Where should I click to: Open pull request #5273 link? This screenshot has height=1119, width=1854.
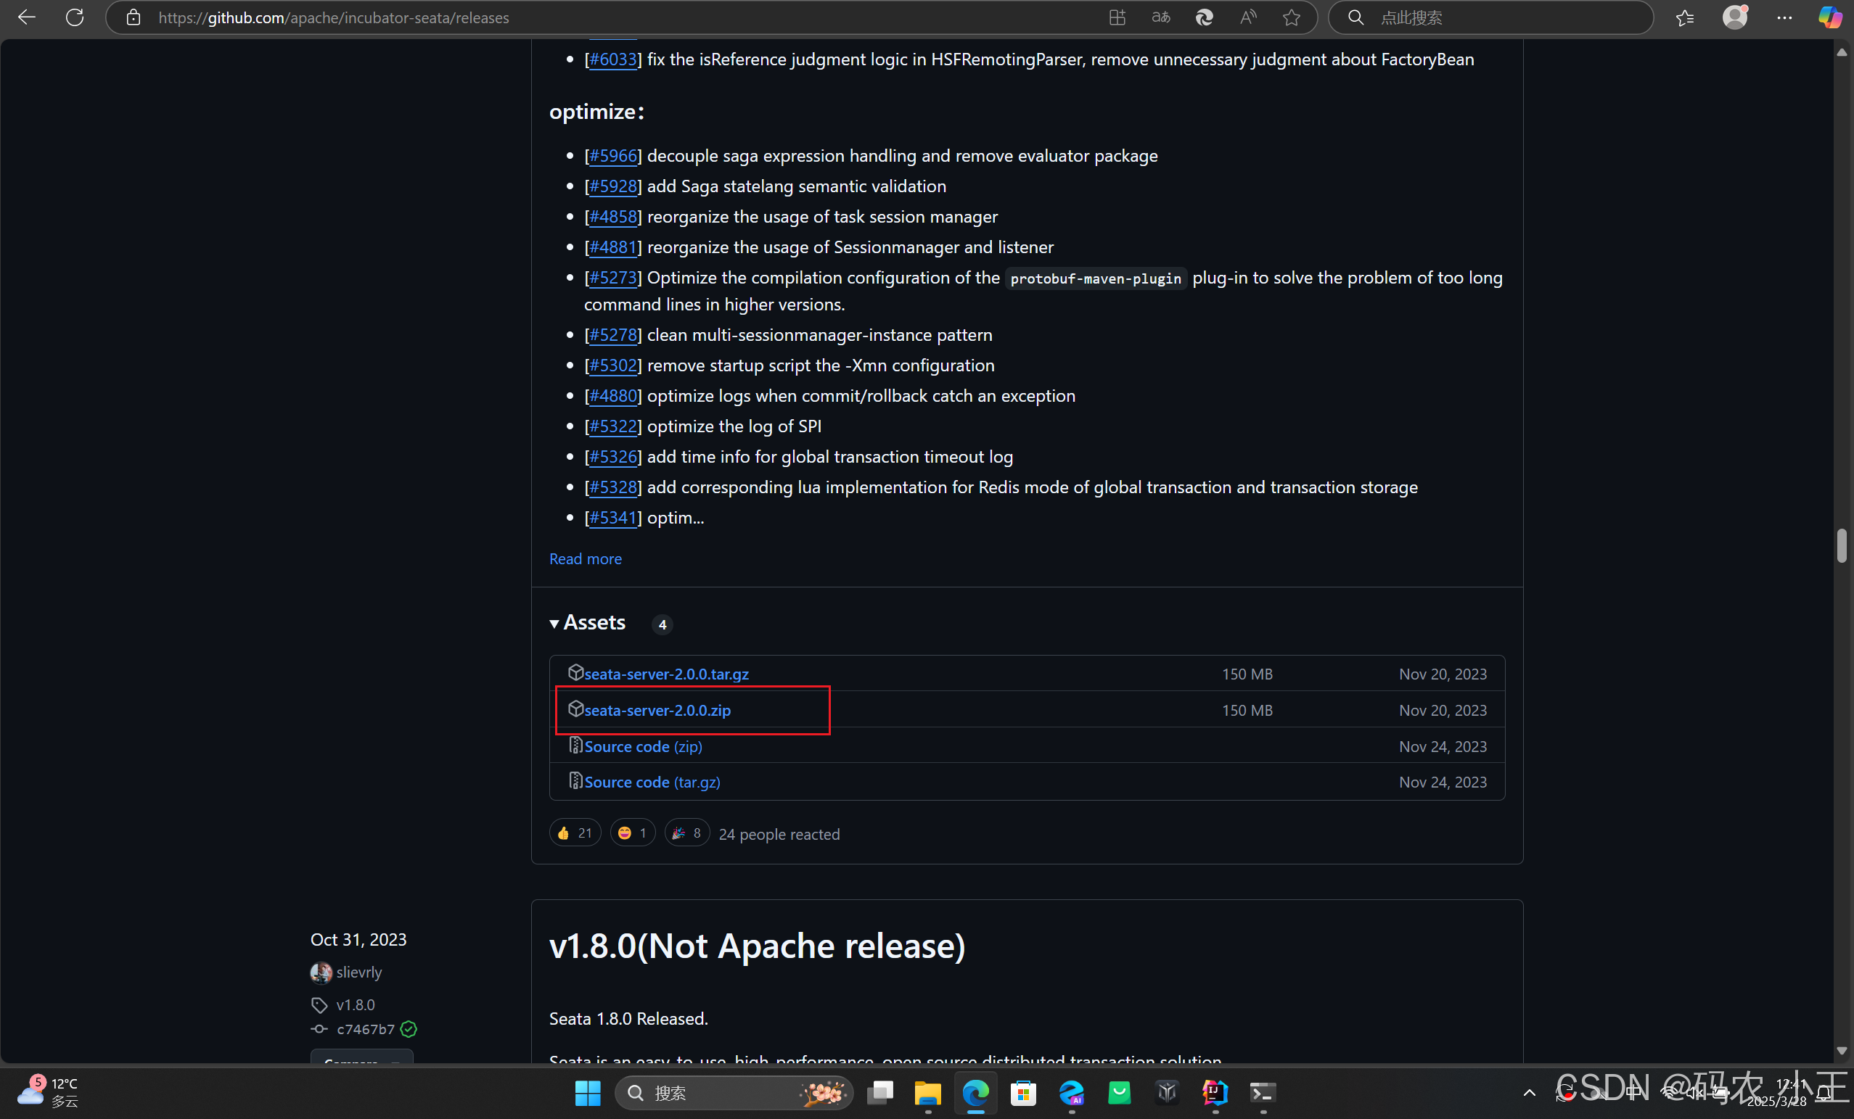pos(612,278)
